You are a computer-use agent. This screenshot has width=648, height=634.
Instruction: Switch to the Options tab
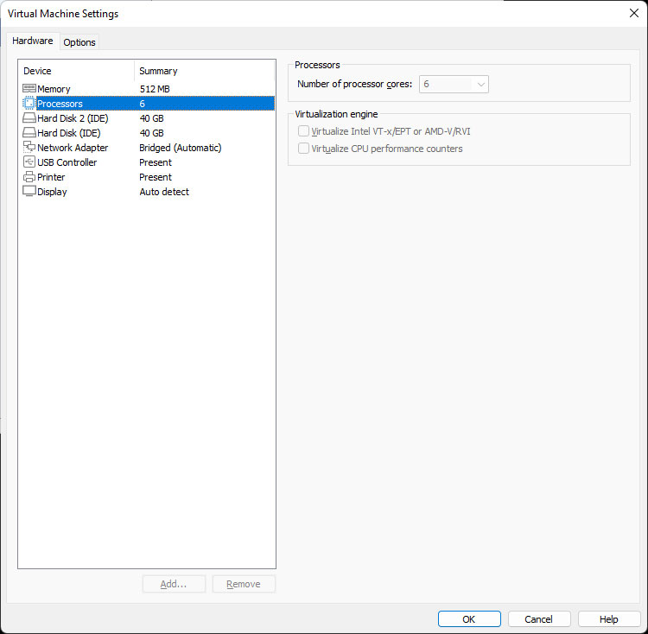[79, 42]
